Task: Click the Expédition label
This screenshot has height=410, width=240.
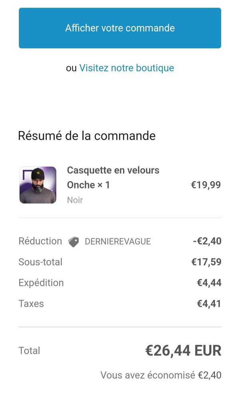Action: pos(41,283)
